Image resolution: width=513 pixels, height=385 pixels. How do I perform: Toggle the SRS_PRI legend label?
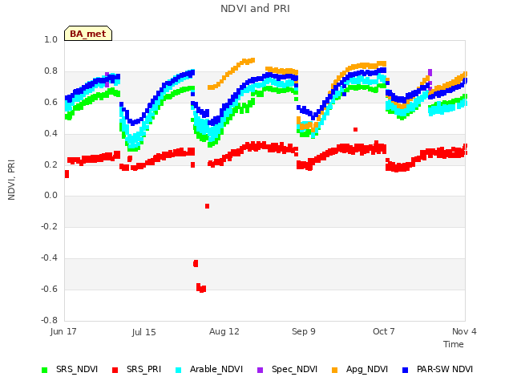[x=144, y=369]
